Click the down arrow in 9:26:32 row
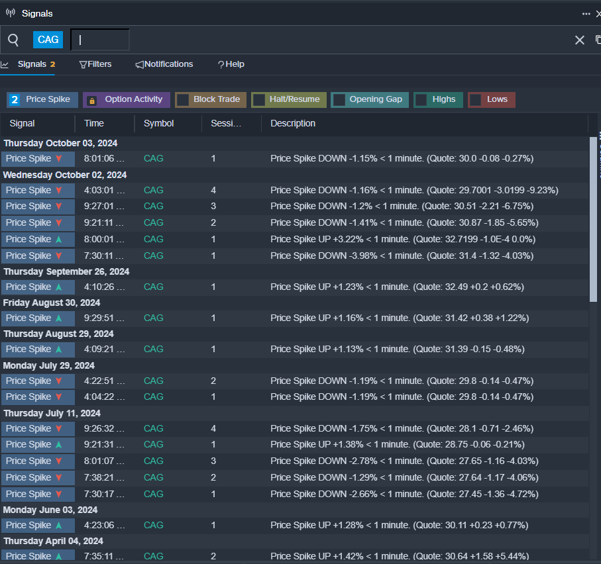The image size is (601, 564). click(59, 428)
